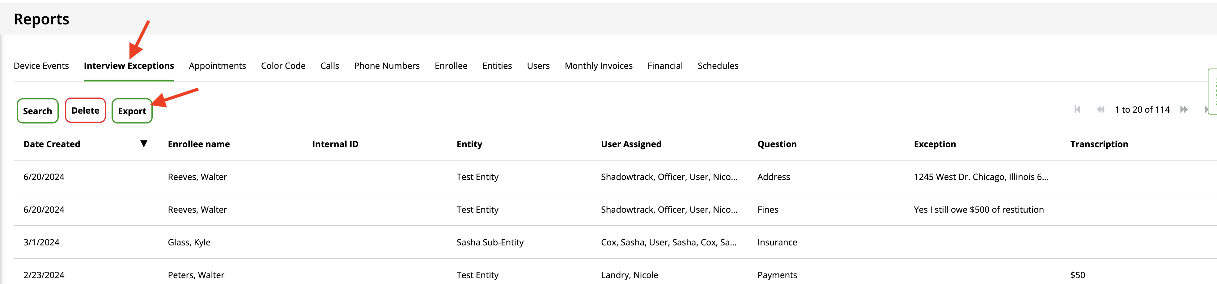Export the interview exceptions report
Image resolution: width=1217 pixels, height=284 pixels.
point(132,111)
